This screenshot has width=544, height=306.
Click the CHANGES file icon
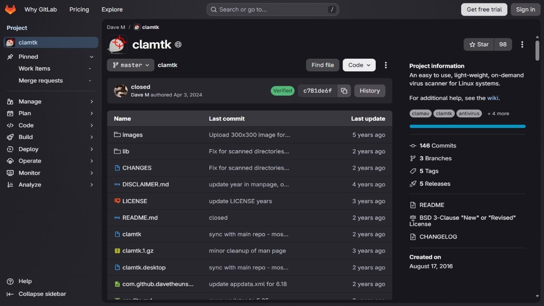point(117,168)
